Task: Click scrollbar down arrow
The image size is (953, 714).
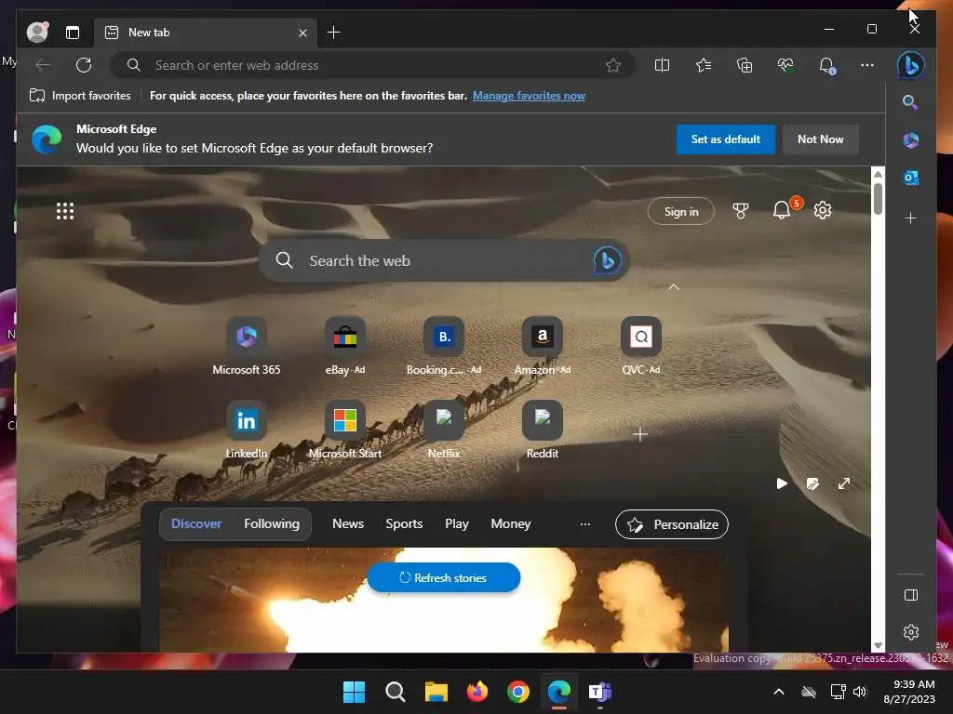Action: pos(878,645)
